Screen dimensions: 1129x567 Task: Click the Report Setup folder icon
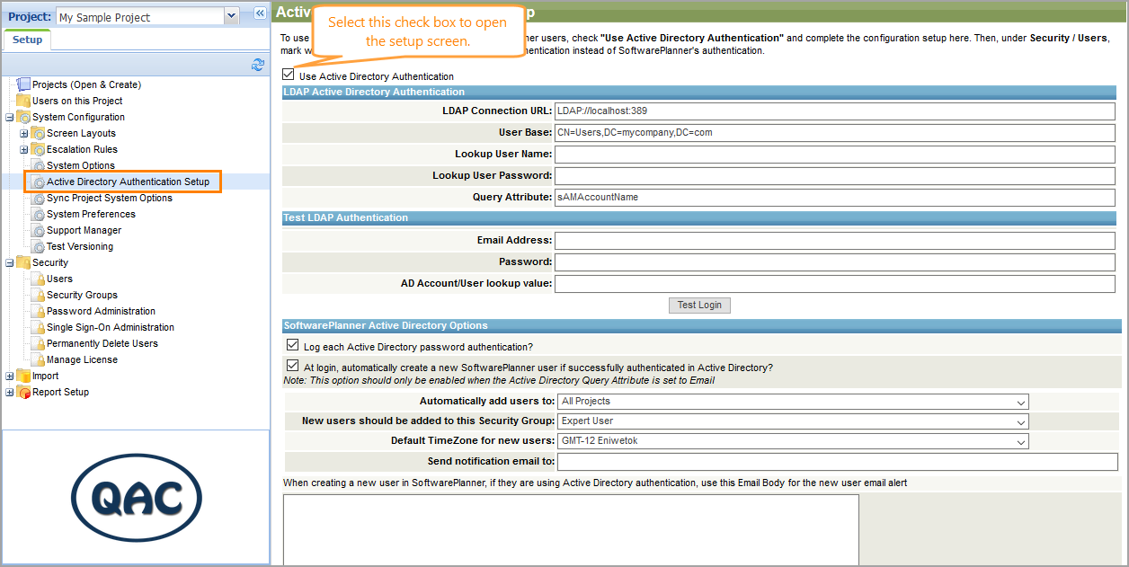point(23,392)
